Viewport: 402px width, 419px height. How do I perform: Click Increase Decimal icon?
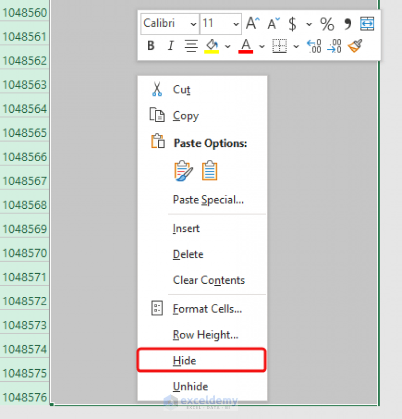314,46
